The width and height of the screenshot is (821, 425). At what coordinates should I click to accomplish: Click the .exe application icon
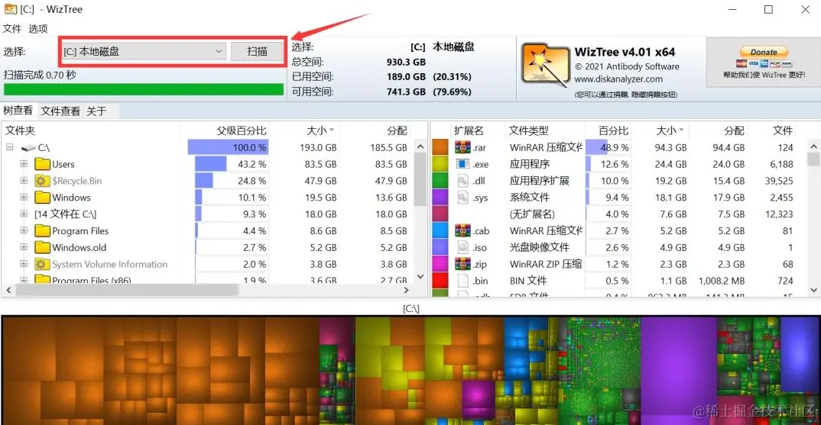pyautogui.click(x=462, y=164)
